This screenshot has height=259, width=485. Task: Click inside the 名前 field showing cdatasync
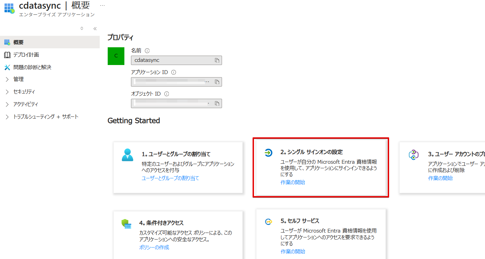click(x=176, y=60)
